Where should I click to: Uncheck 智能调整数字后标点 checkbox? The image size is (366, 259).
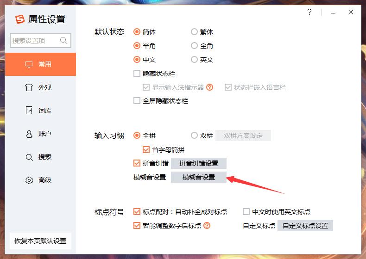(x=137, y=225)
